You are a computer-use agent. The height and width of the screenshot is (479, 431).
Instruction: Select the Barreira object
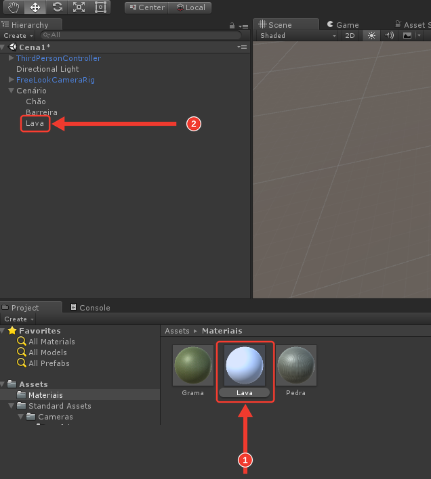(41, 112)
